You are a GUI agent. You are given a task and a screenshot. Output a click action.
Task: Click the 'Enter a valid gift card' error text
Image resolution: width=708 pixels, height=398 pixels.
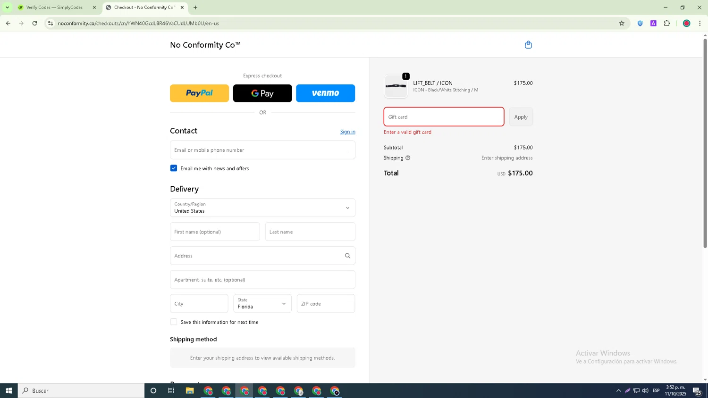point(408,133)
